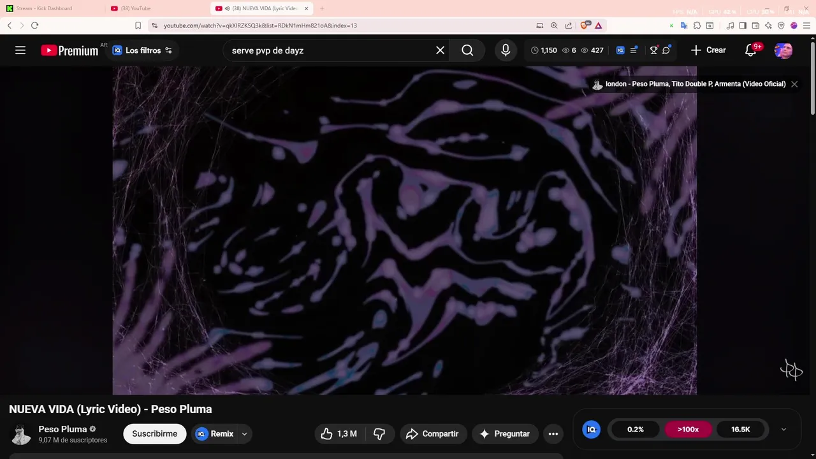Open Brave Rewards triangle icon
Screen dimensions: 816x459
click(599, 25)
